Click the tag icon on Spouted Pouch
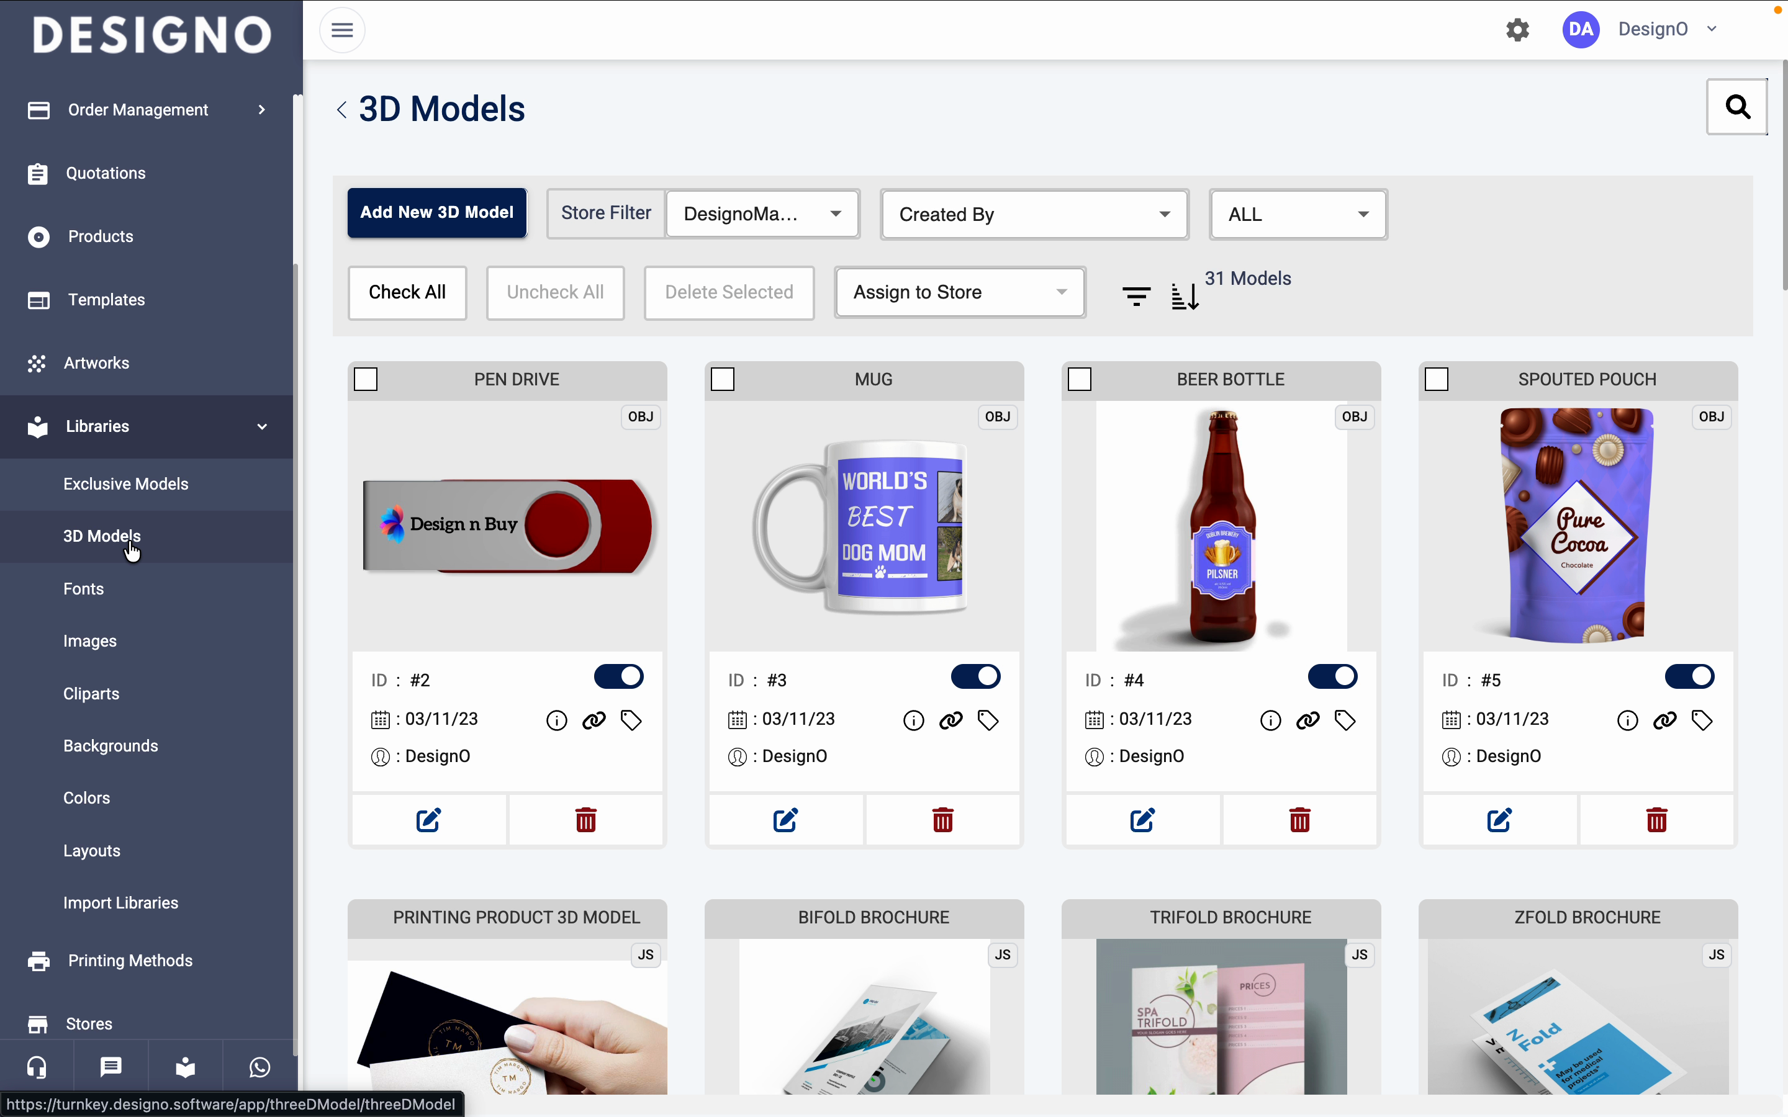Viewport: 1788px width, 1117px height. point(1702,720)
